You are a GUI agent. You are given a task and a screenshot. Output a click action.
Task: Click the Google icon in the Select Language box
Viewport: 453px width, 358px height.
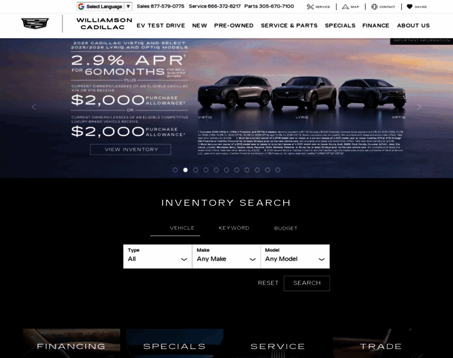tap(81, 7)
